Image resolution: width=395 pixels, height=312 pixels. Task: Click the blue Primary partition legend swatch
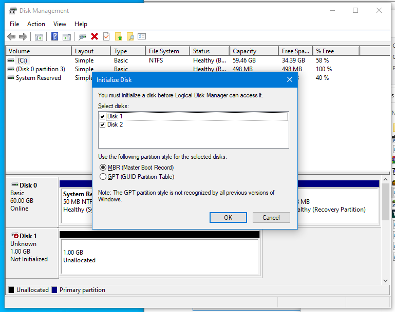pos(54,290)
